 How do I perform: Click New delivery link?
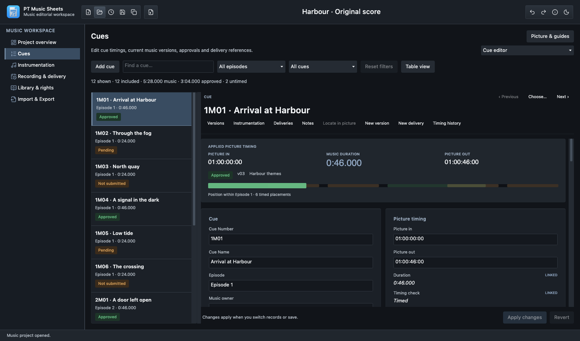(411, 124)
